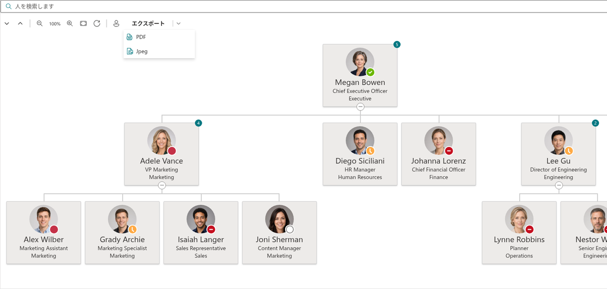Click Johanna Lorenz's profile photo
Screen dimensions: 607x289
pyautogui.click(x=439, y=141)
